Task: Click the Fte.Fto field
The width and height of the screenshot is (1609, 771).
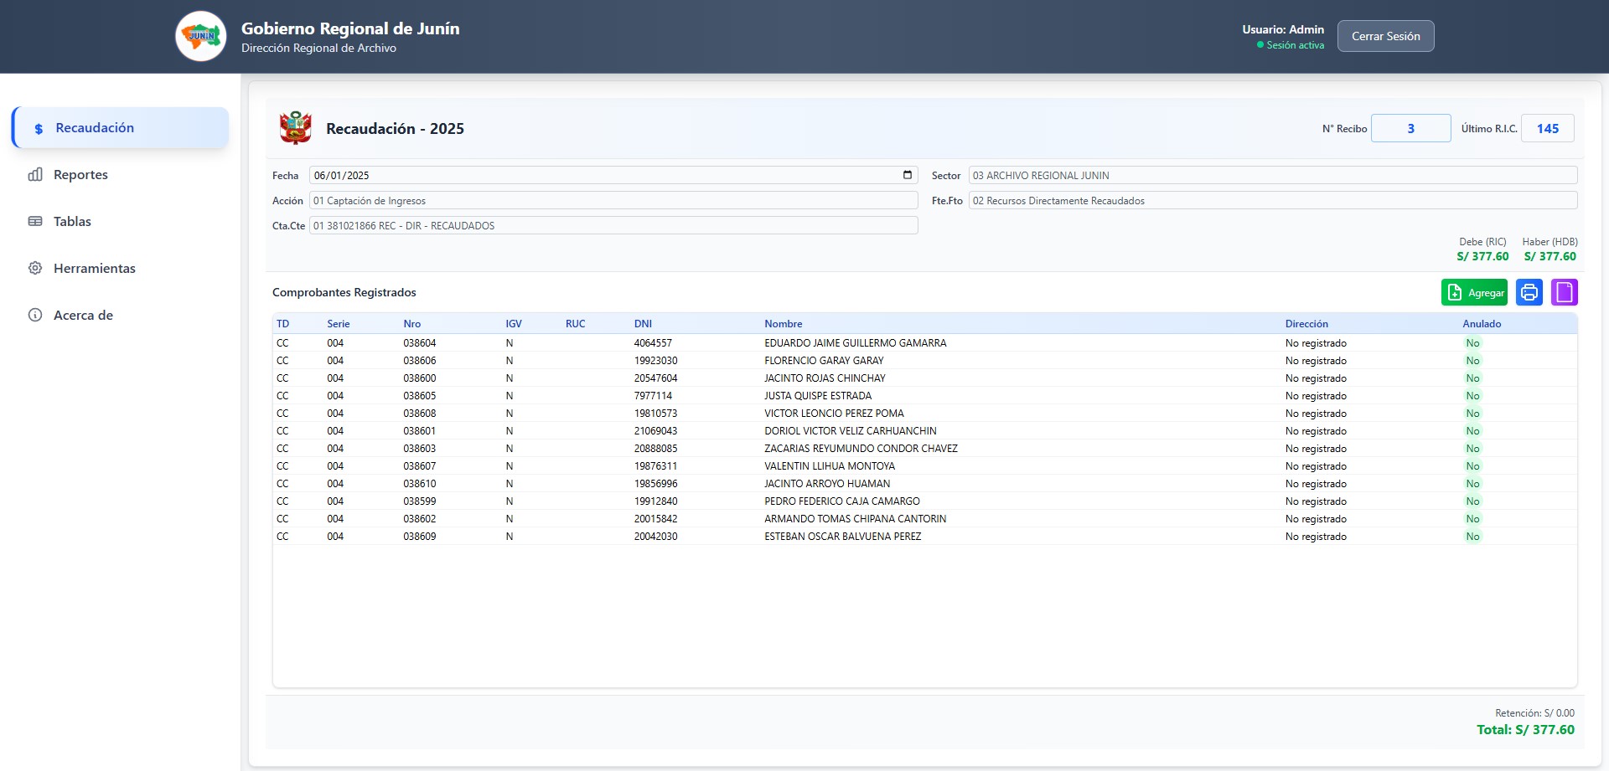Action: [1273, 200]
